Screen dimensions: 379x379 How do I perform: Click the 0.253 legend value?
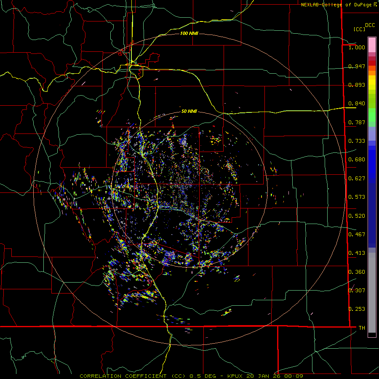tap(357, 309)
